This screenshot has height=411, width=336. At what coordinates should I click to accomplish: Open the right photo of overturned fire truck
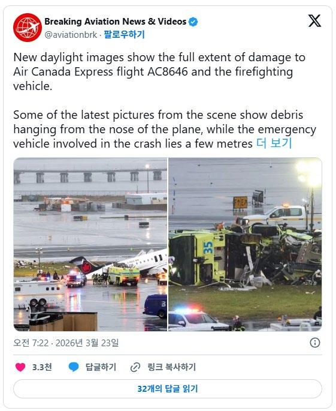(x=245, y=244)
